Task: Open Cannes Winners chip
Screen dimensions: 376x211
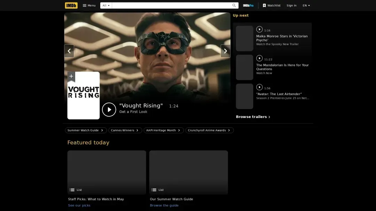Action: 125,130
